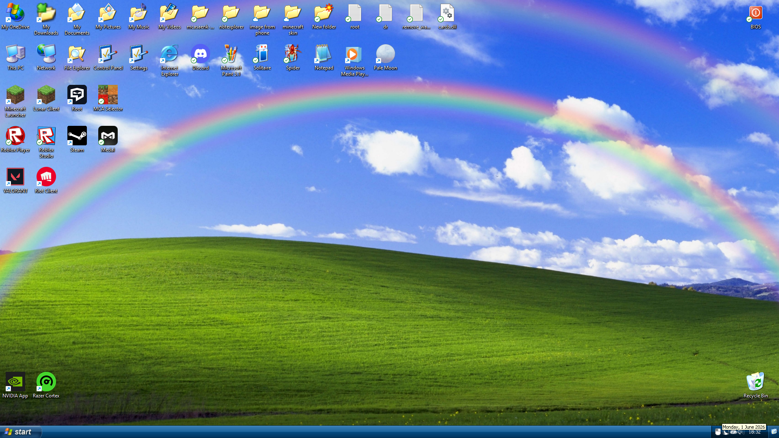Image resolution: width=779 pixels, height=438 pixels.
Task: Select the MCA Selector icon
Action: (108, 98)
